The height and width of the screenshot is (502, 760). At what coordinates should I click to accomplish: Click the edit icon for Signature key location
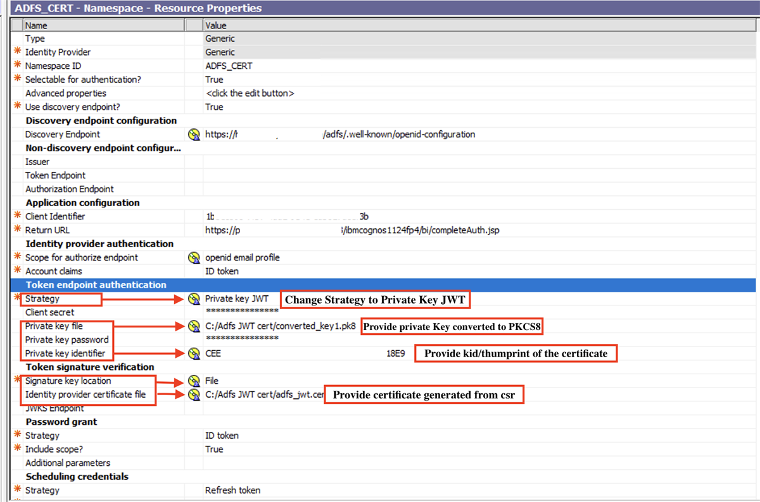pos(194,381)
